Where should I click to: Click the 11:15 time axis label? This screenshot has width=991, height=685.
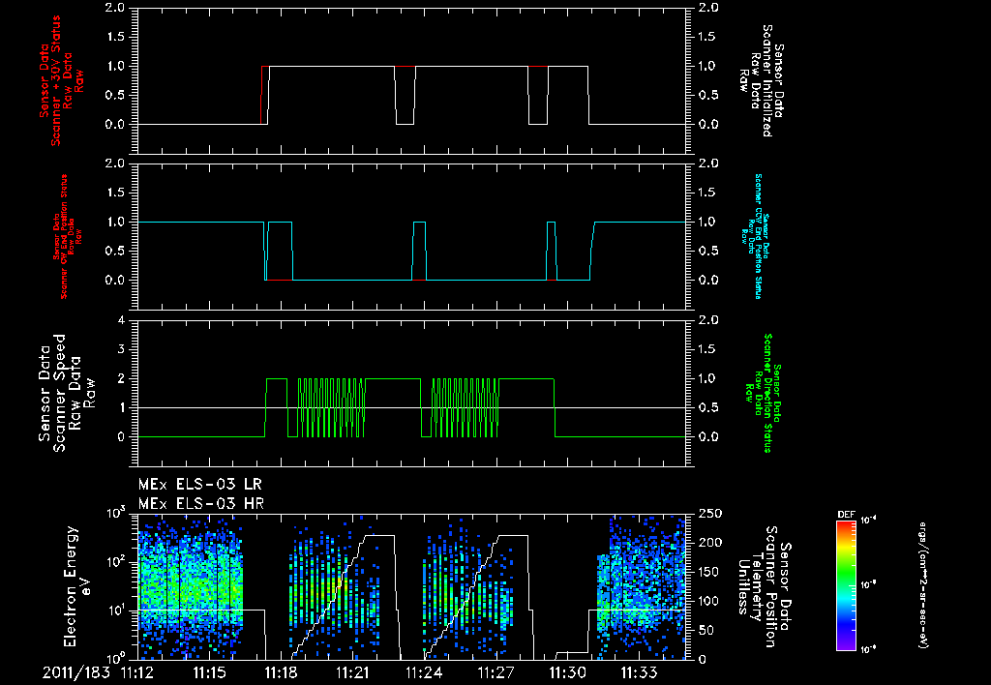pos(209,672)
